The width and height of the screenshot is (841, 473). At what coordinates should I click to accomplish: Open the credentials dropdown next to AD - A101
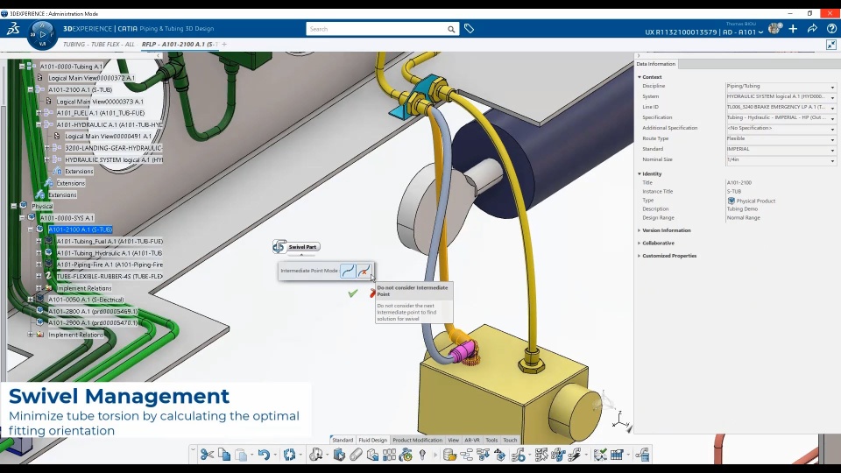pyautogui.click(x=760, y=32)
